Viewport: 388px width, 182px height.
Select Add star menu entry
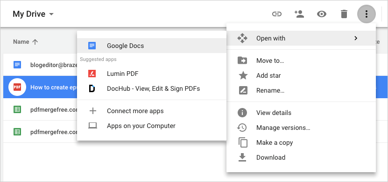point(301,75)
